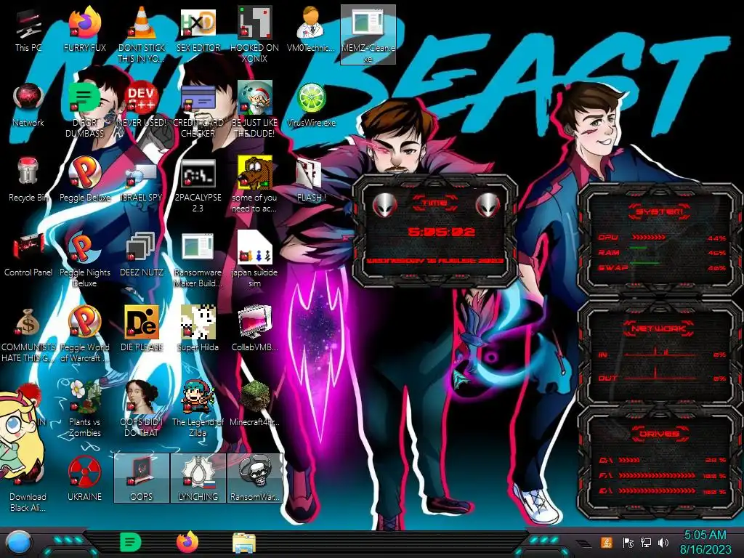This screenshot has height=558, width=744.
Task: Select the VirusWire.exe lime icon
Action: click(x=311, y=105)
